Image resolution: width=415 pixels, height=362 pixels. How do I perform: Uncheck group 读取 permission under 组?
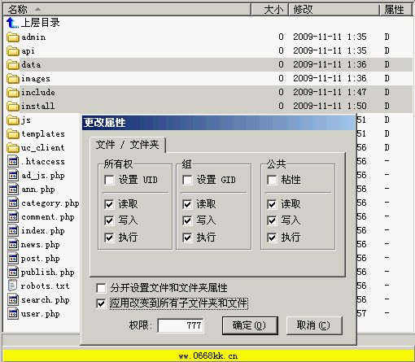pos(187,204)
